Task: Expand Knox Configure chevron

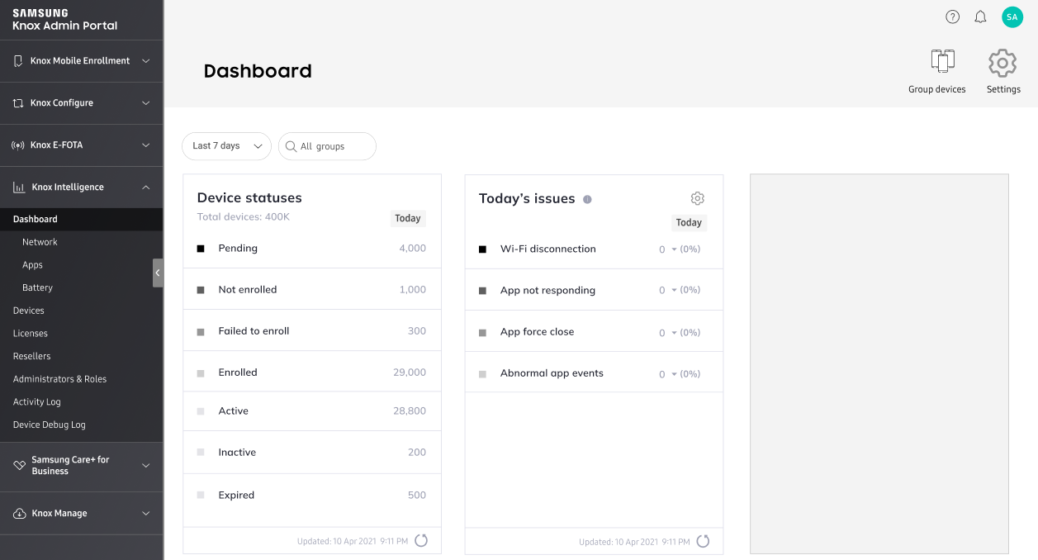Action: point(146,103)
